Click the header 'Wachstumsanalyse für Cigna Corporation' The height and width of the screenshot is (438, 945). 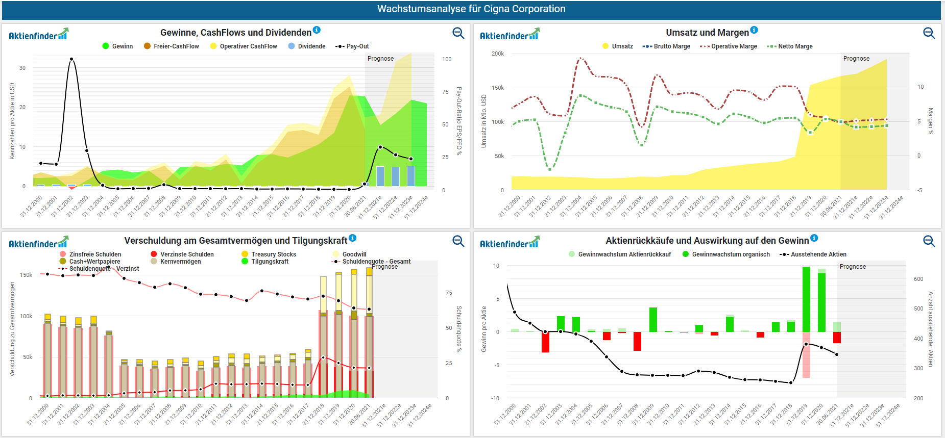coord(471,9)
